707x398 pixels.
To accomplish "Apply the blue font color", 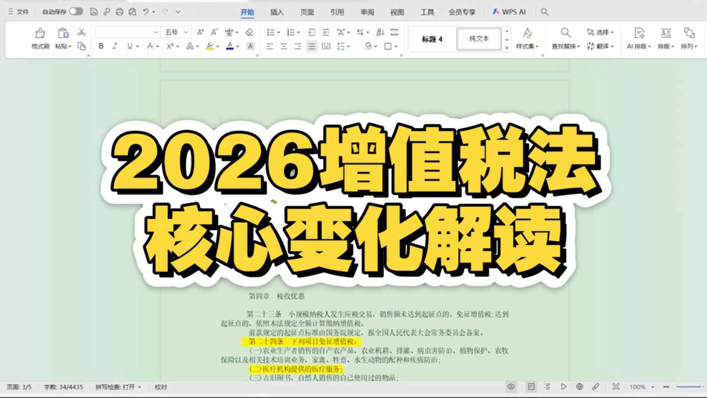I will point(230,46).
